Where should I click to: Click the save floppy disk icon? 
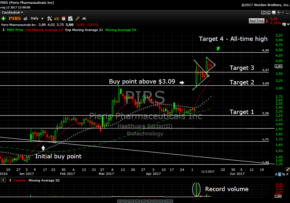click(x=274, y=12)
